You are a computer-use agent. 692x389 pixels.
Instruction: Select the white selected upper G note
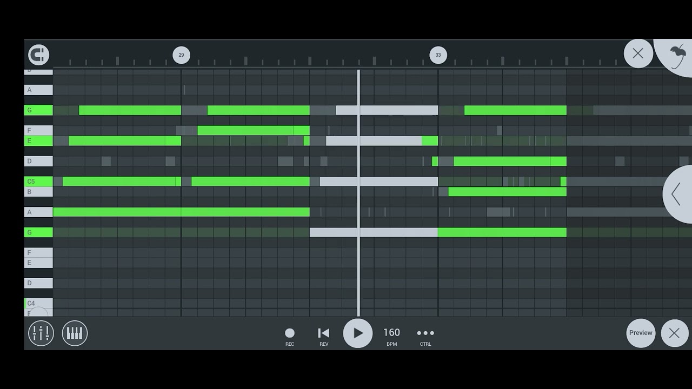tap(387, 110)
